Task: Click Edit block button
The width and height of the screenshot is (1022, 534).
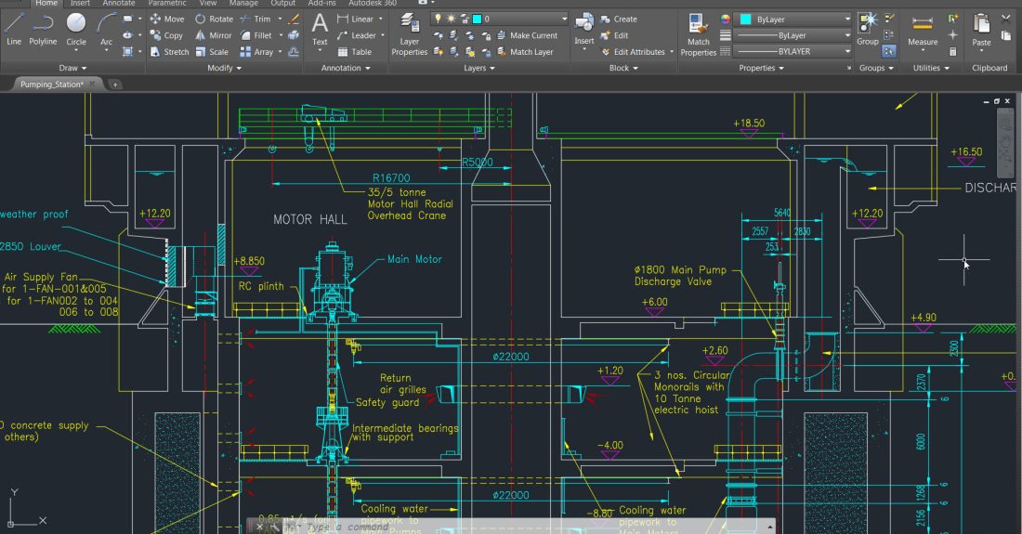Action: pyautogui.click(x=614, y=35)
